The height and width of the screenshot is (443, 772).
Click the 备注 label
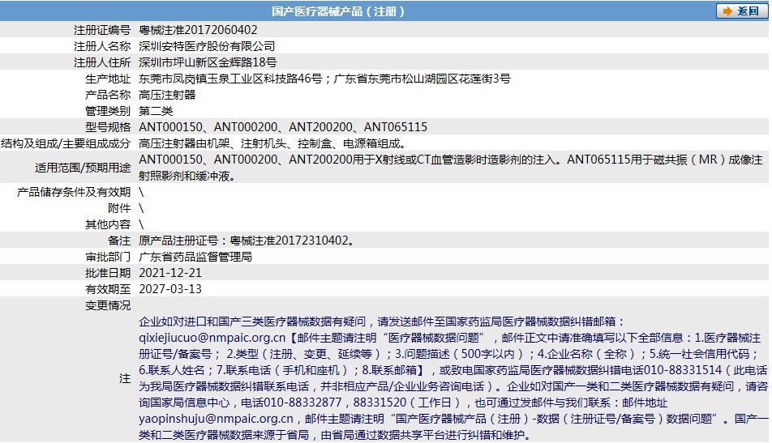(119, 241)
